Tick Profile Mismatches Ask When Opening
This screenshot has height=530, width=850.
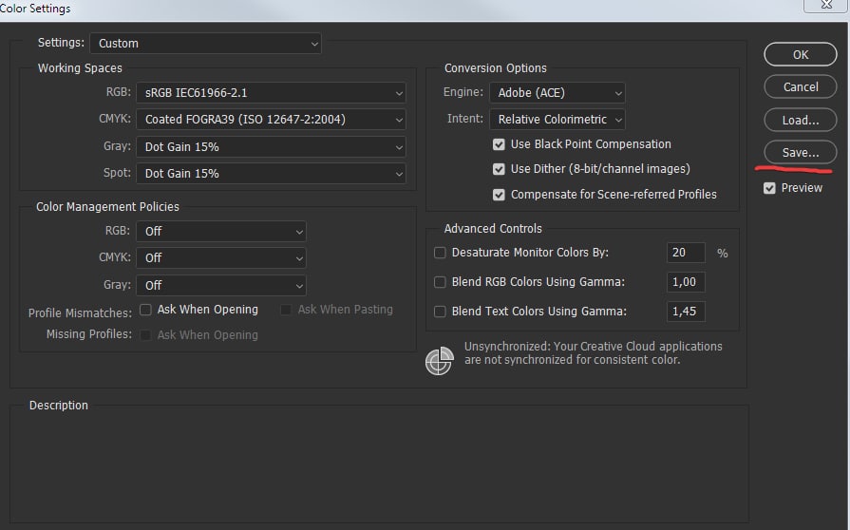pyautogui.click(x=146, y=310)
